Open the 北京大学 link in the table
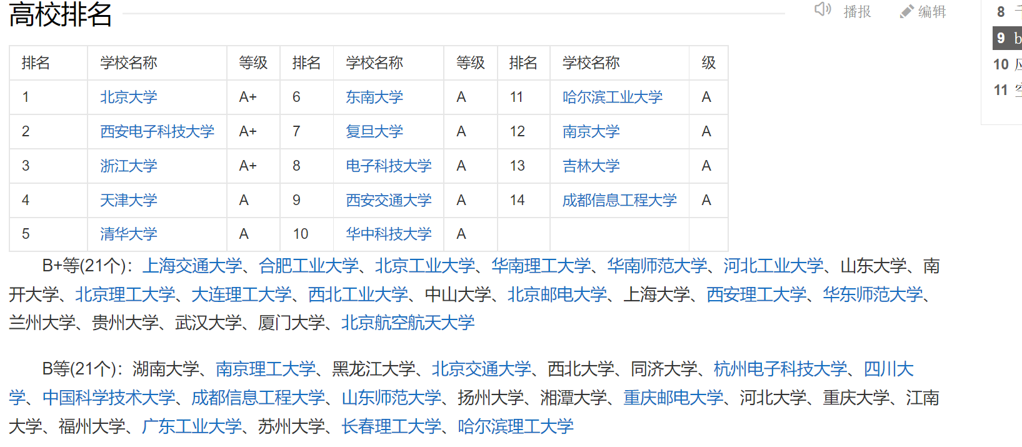The width and height of the screenshot is (1022, 447). click(x=129, y=97)
